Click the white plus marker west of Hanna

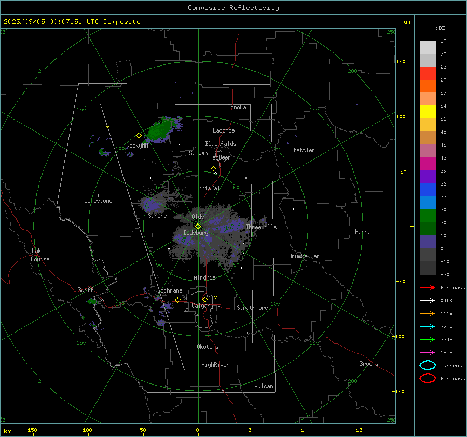[x=293, y=209]
